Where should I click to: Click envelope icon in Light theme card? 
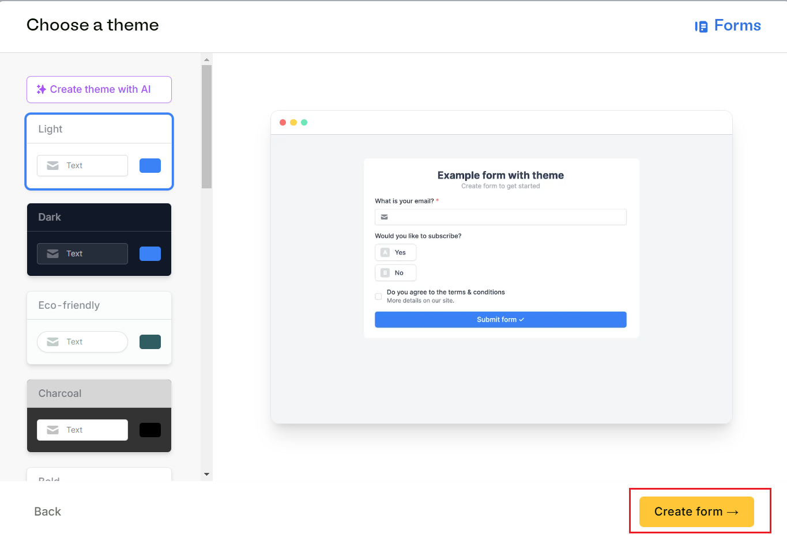[52, 165]
